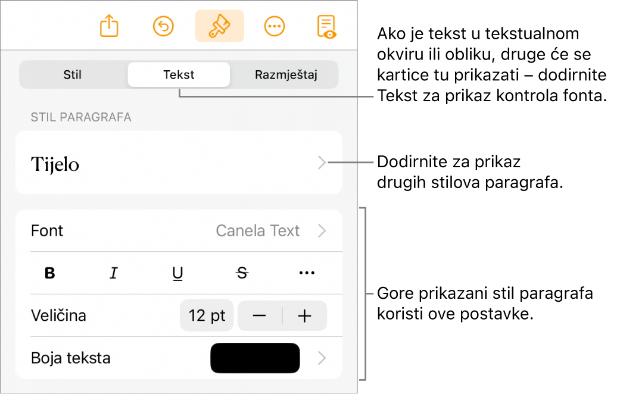
Task: Select the Tekst tab
Action: pos(179,75)
